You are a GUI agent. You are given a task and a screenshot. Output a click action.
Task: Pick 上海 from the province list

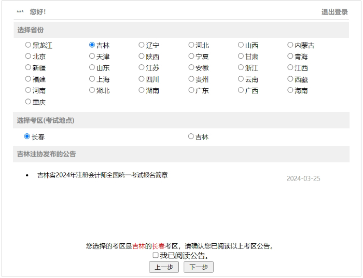[92, 79]
